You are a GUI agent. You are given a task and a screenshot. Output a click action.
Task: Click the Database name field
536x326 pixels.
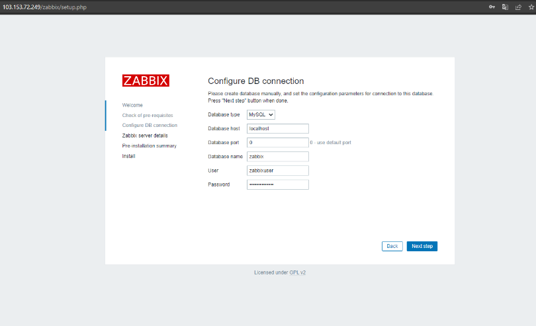[277, 157]
